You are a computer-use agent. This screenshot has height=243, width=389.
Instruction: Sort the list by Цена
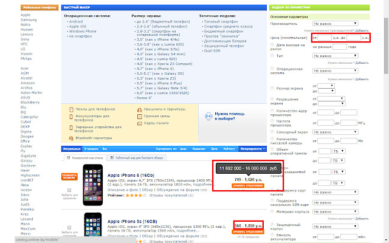[183, 149]
